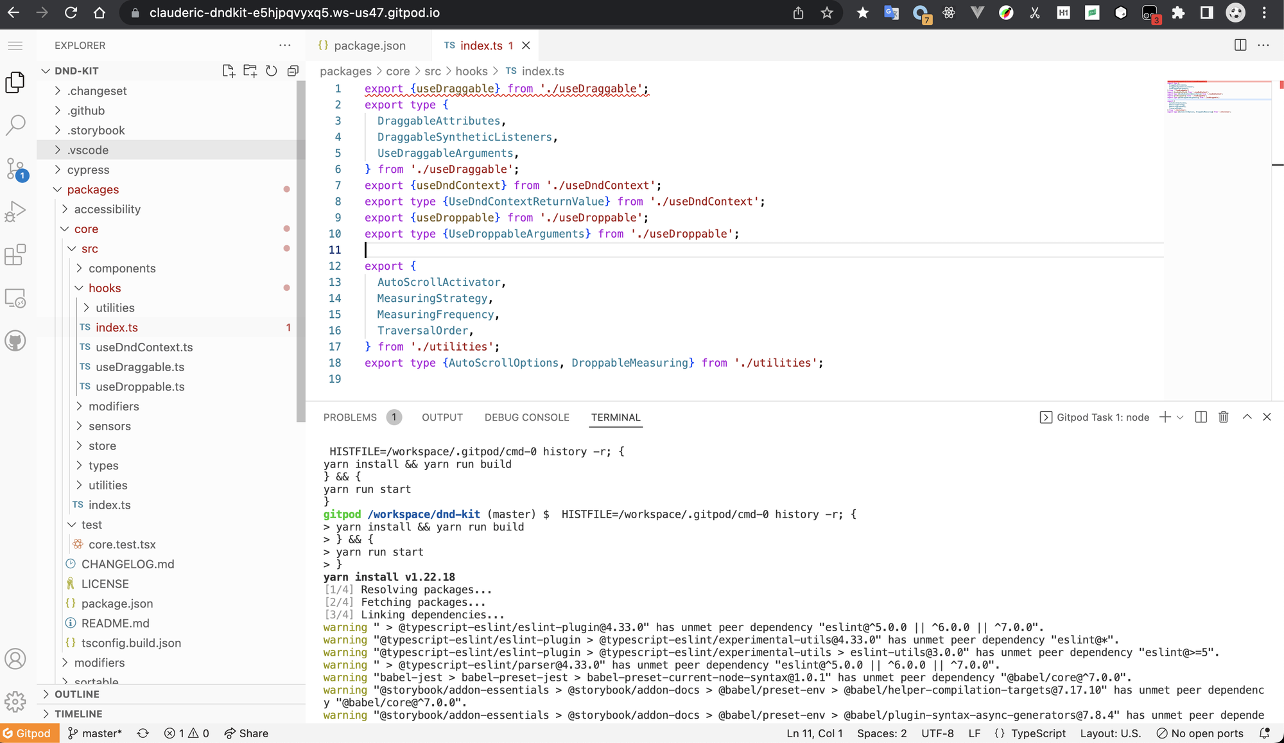Kill terminal with trash icon
The image size is (1284, 743).
[x=1224, y=417]
